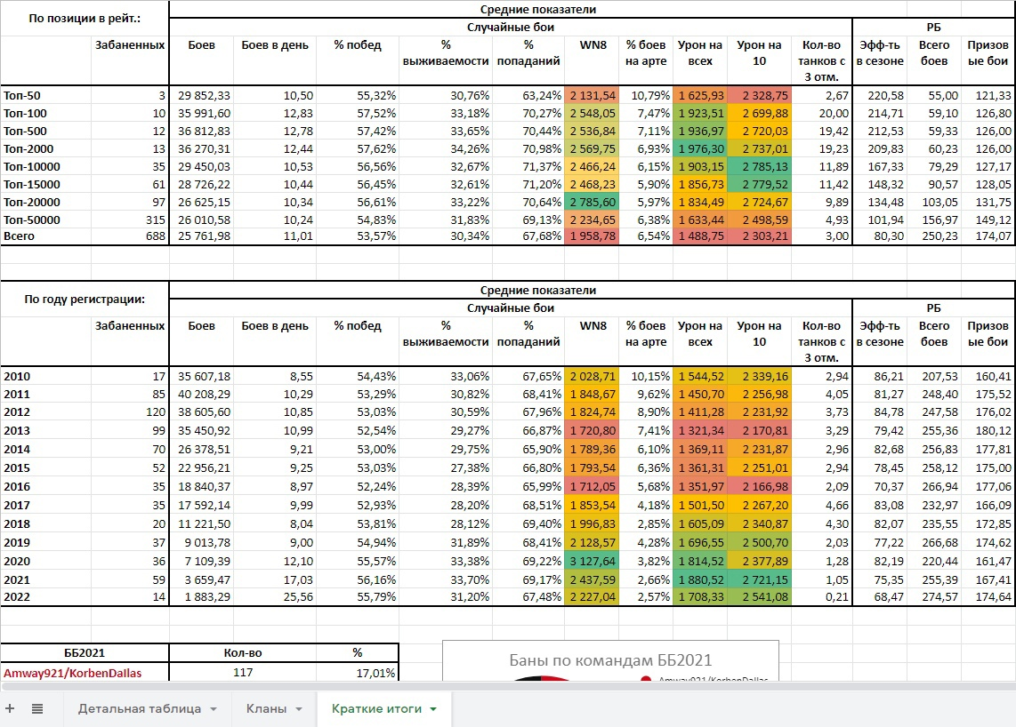This screenshot has height=727, width=1016.
Task: Click the 117 count cell
Action: pyautogui.click(x=243, y=673)
